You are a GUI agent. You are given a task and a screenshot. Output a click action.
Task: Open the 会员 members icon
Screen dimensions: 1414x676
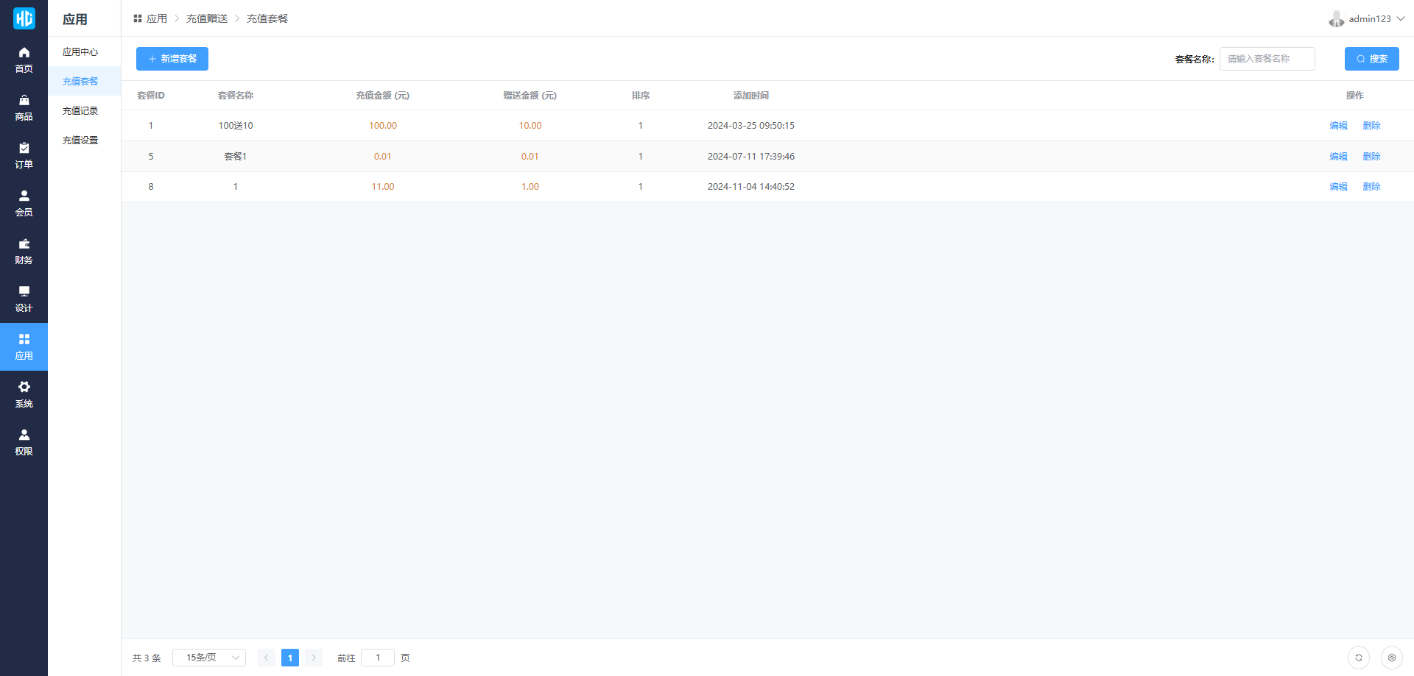coord(24,196)
